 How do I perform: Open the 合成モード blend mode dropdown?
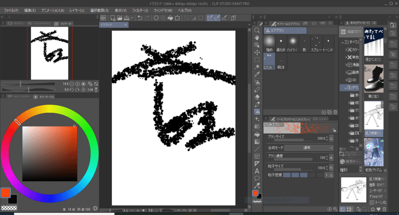pos(309,148)
